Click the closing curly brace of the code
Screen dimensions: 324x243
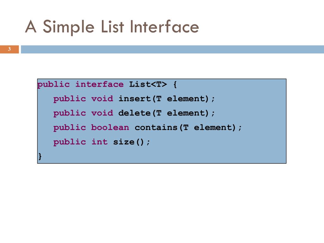pyautogui.click(x=40, y=156)
